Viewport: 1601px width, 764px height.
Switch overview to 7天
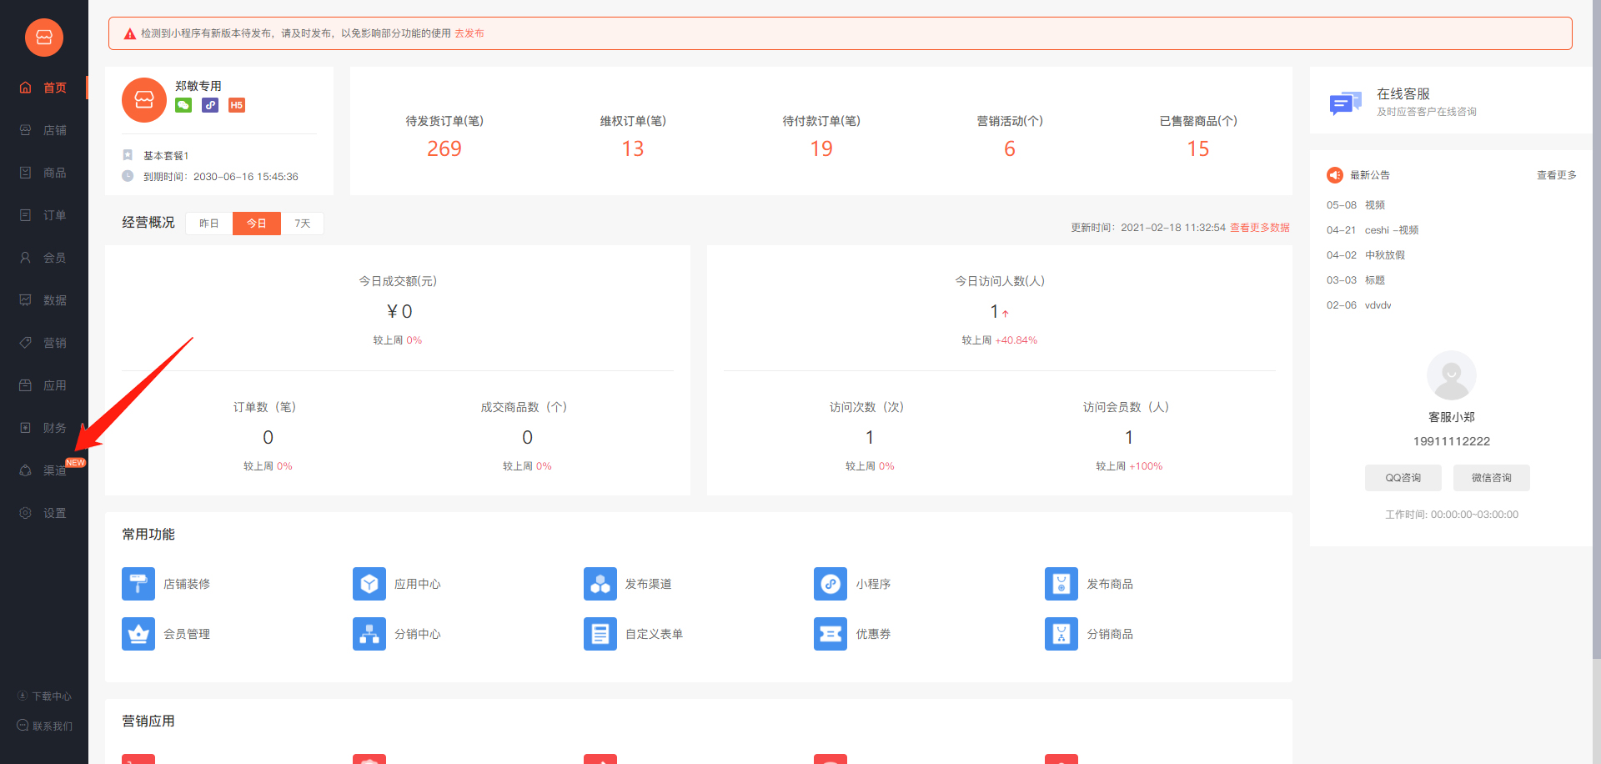pos(302,224)
